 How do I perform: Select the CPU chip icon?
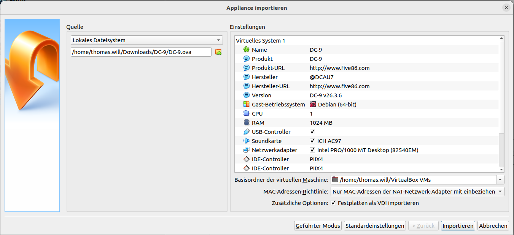coord(247,114)
